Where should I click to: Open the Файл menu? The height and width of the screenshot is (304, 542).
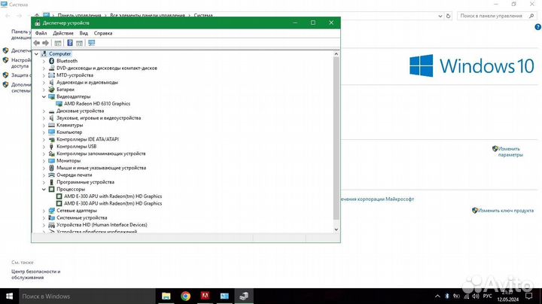tap(41, 33)
